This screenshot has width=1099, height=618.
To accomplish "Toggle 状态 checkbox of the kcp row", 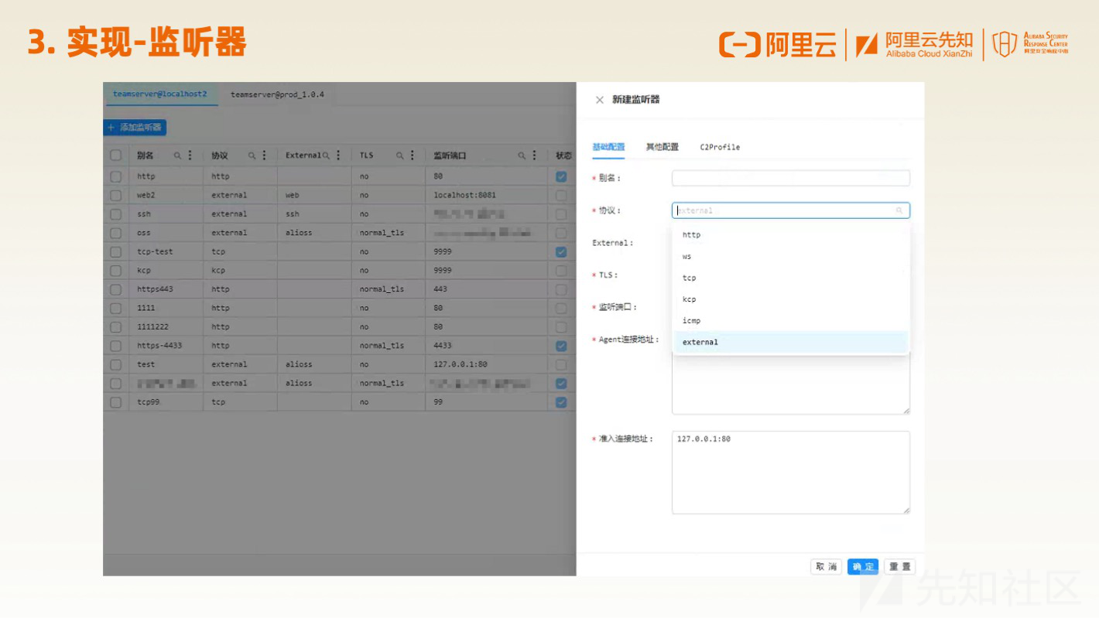I will coord(561,271).
